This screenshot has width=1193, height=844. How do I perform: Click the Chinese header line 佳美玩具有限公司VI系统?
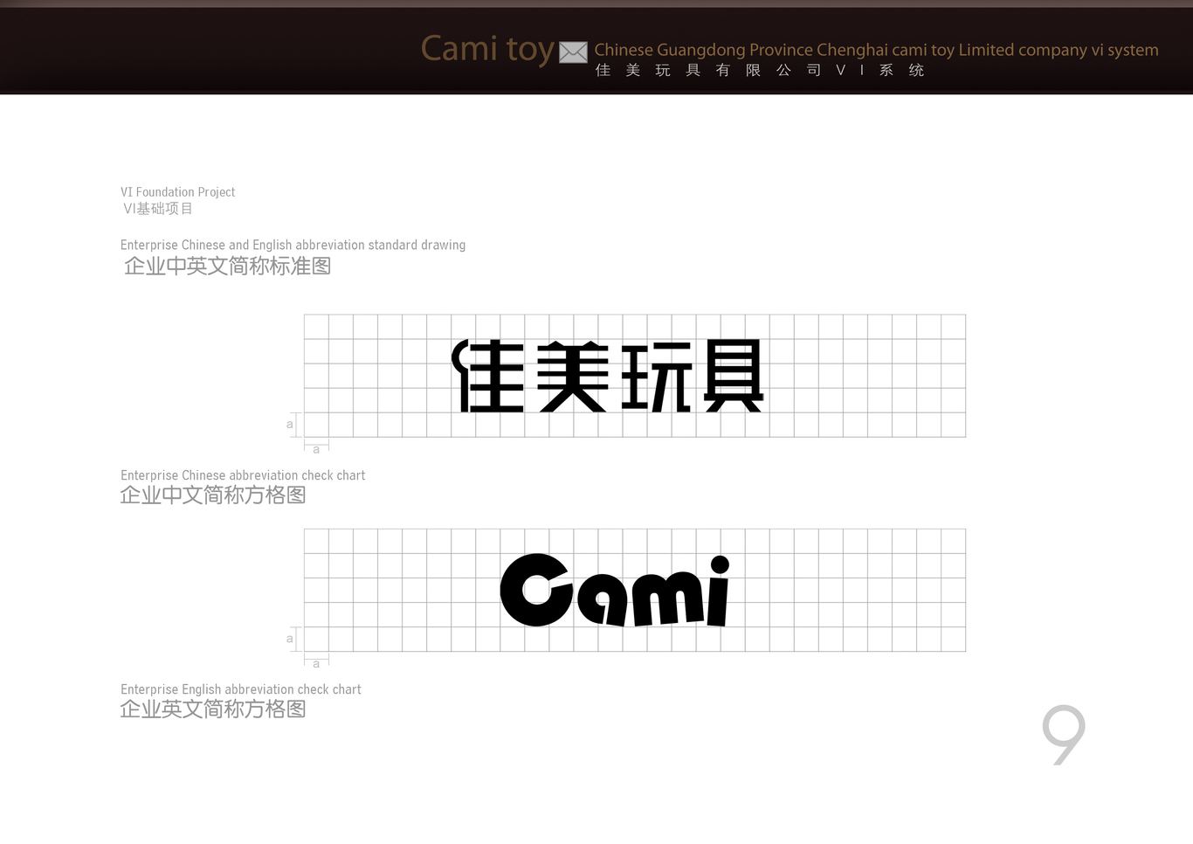tap(760, 71)
